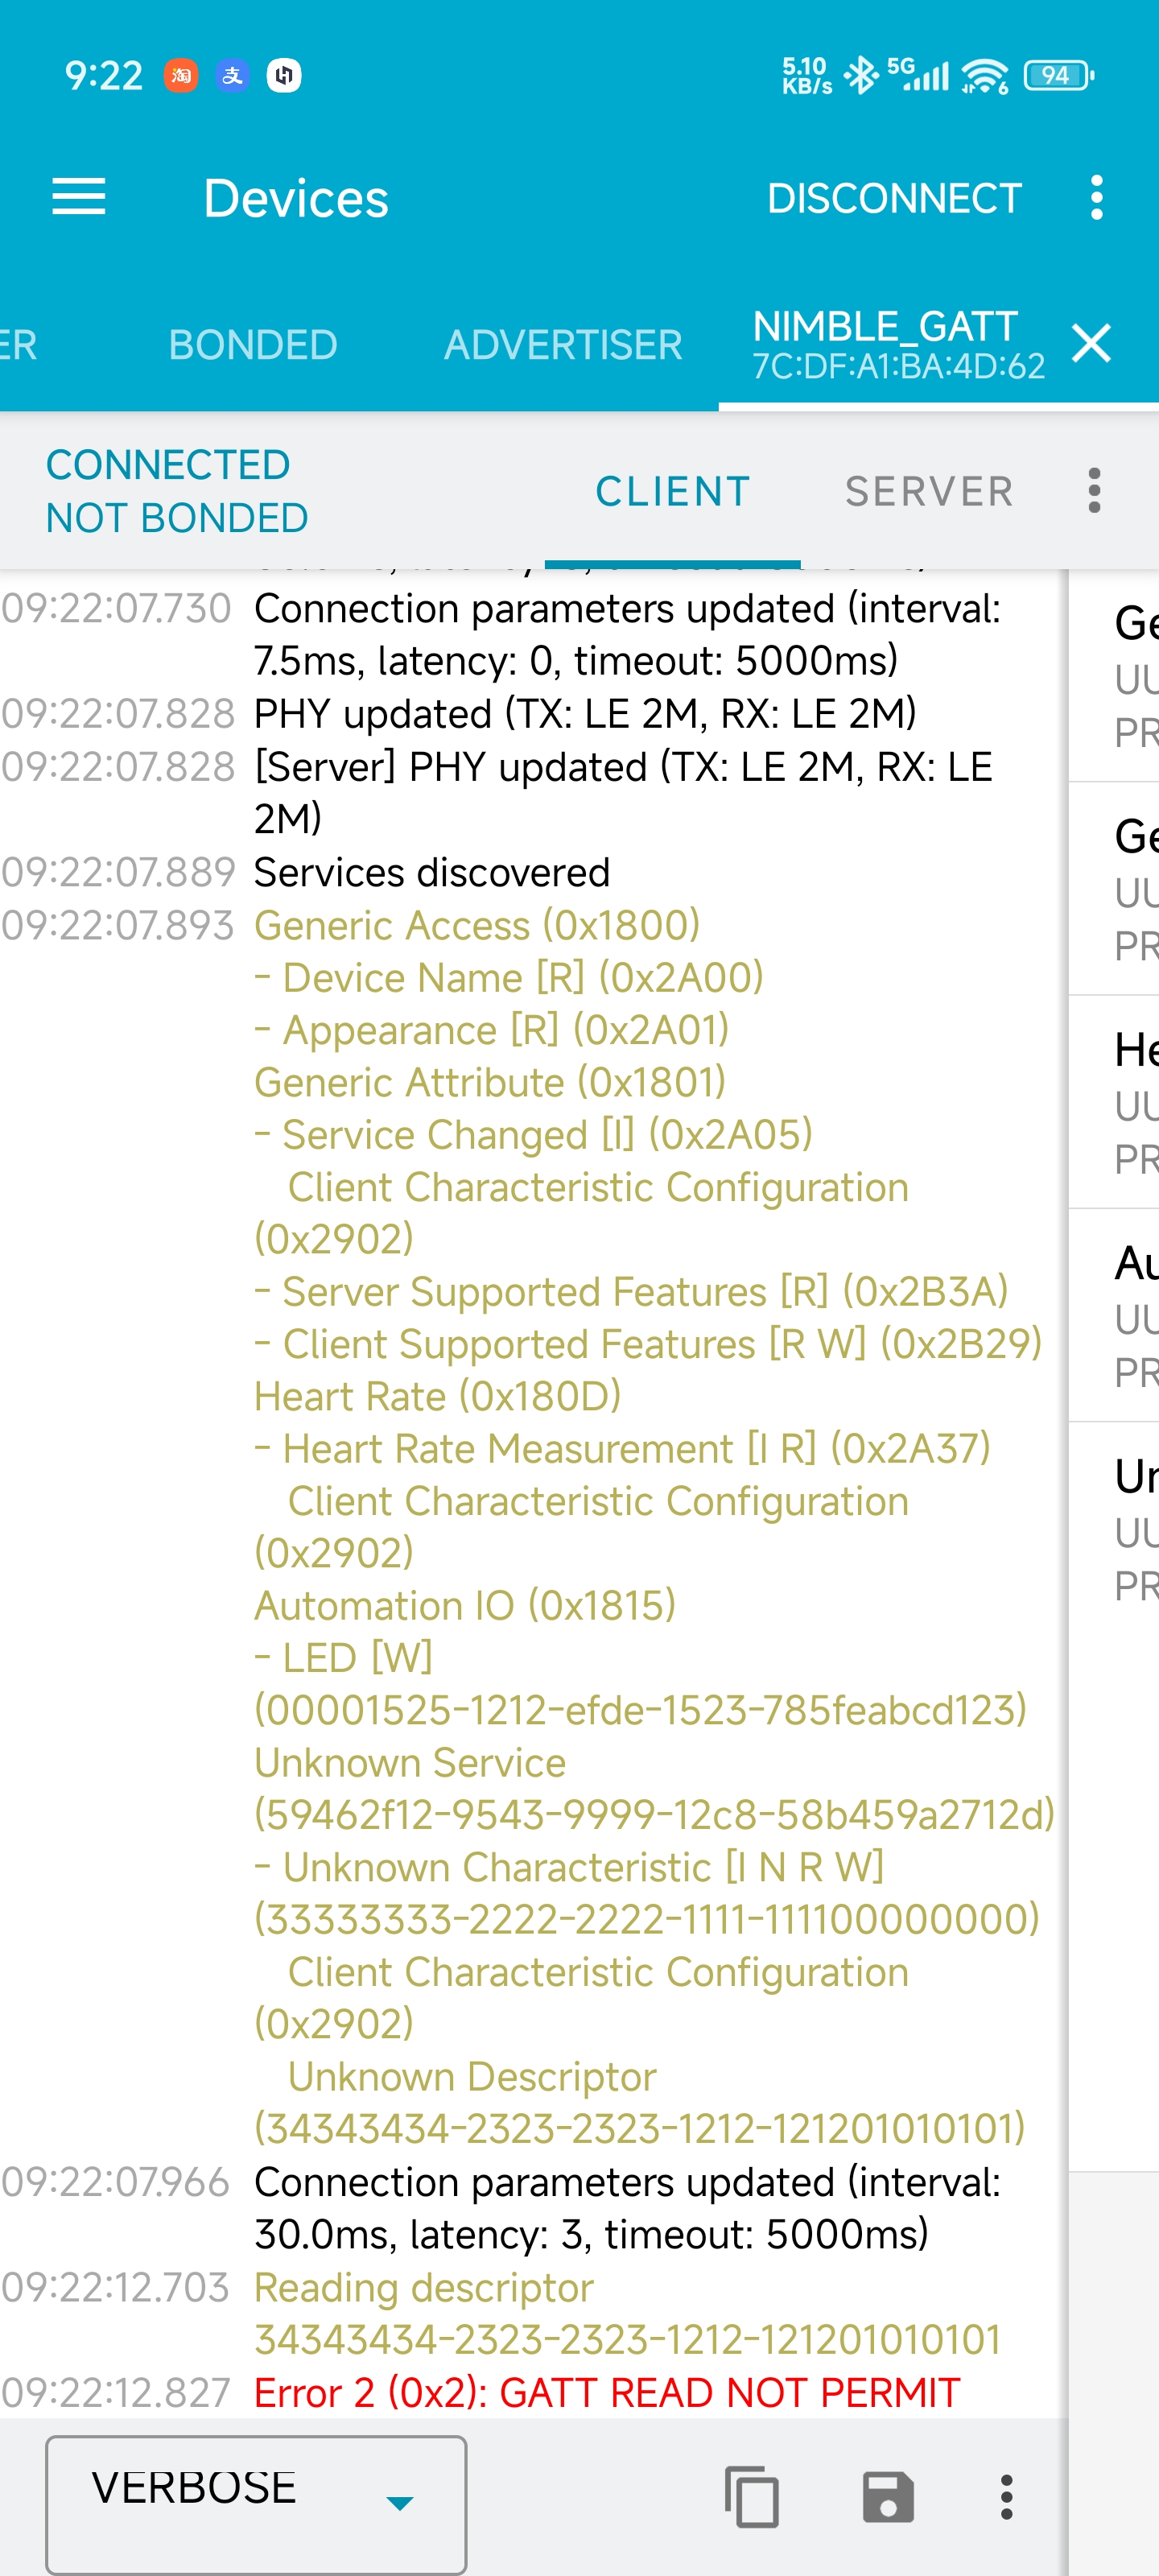The image size is (1159, 2576).
Task: Open the hamburger navigation menu
Action: 78,197
